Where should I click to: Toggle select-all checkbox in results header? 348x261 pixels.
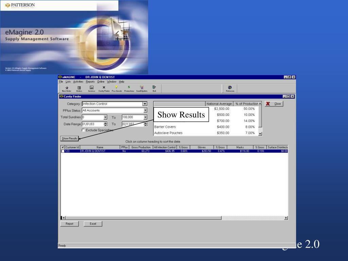pyautogui.click(x=63, y=147)
